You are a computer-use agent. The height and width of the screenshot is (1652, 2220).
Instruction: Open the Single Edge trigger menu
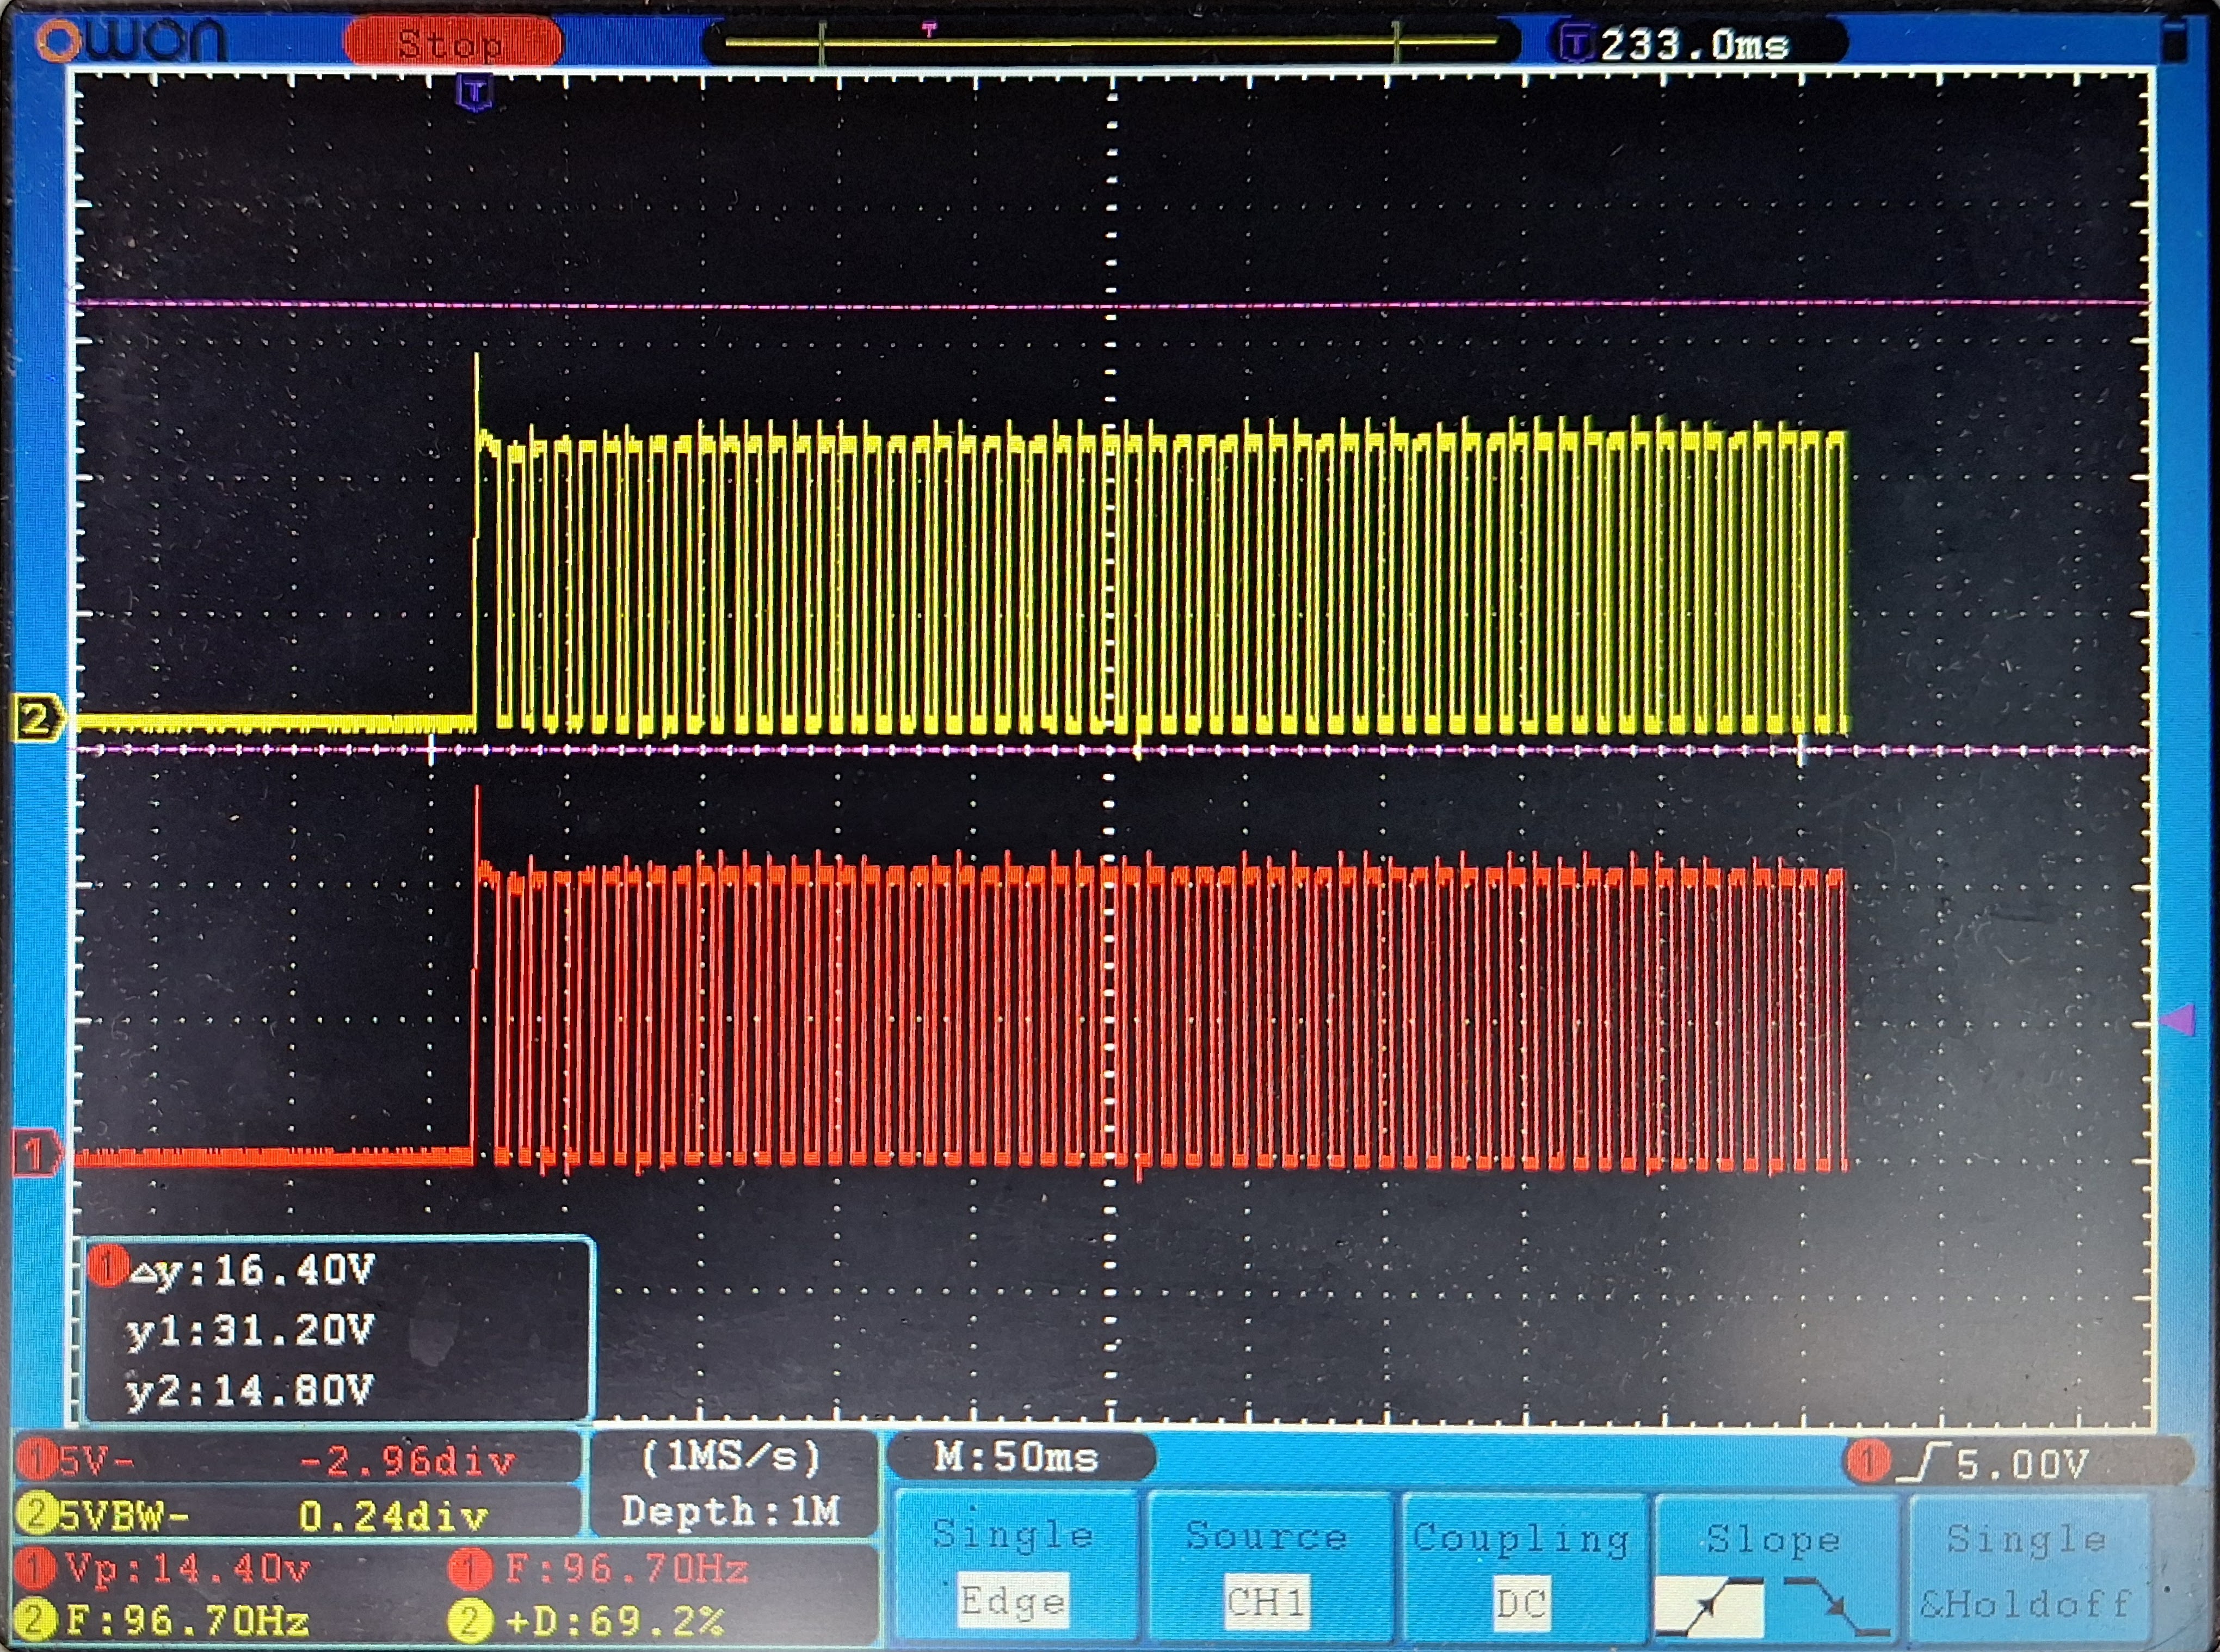[1013, 1568]
